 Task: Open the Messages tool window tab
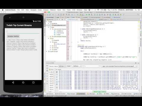click(x=91, y=94)
